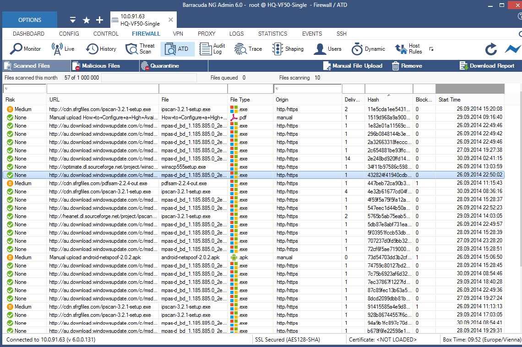
Task: Click the refresh arrow icon
Action: coord(491,49)
